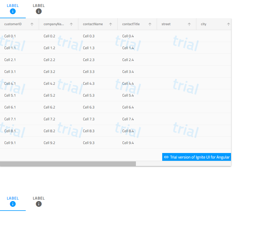This screenshot has width=266, height=234.
Task: Sort the contactName column via arrow icon
Action: coord(111,24)
